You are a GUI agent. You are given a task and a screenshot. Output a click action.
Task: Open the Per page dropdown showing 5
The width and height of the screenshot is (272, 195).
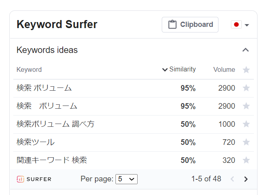coord(126,179)
